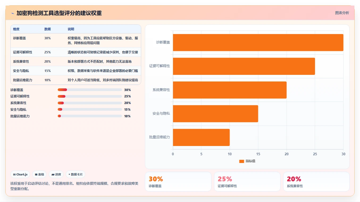360x202 pixels.
Task: Click the 系统兼容性 progress bar
Action: click(x=90, y=103)
